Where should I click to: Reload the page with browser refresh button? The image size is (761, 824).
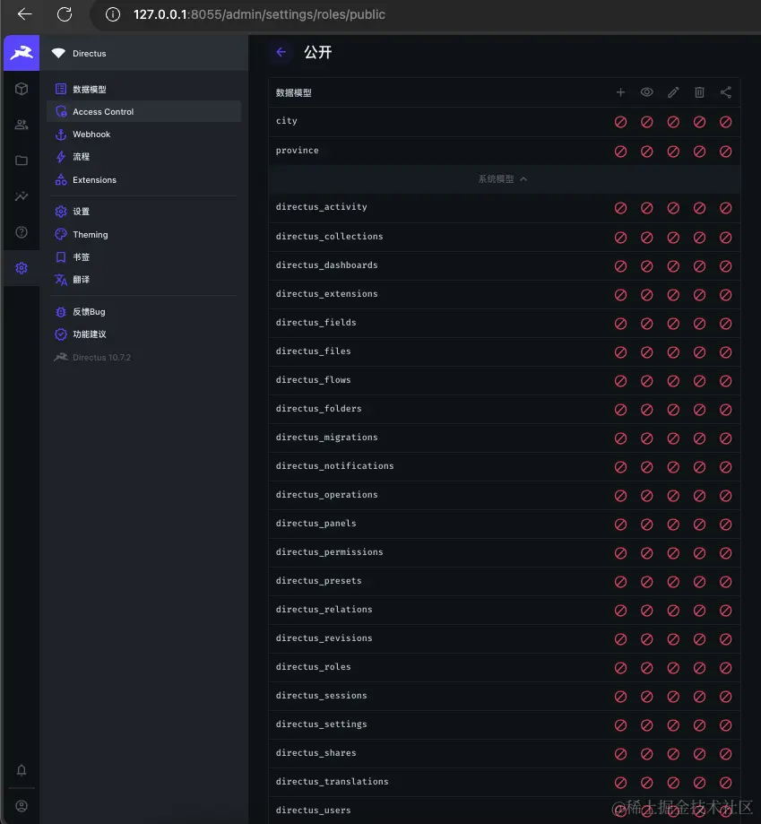click(65, 14)
